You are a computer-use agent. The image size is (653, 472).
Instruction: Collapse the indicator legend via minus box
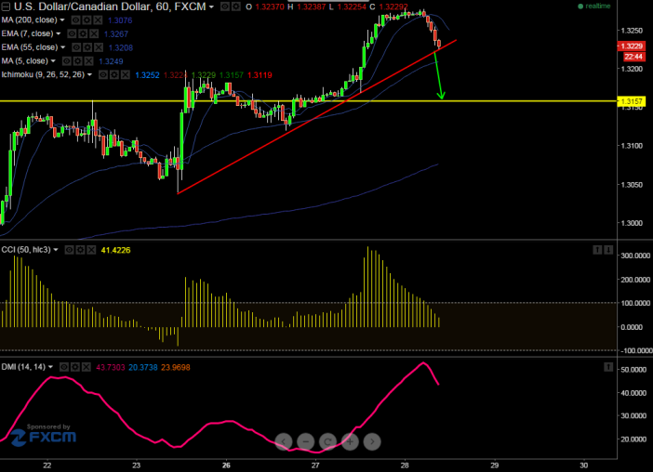[6, 7]
